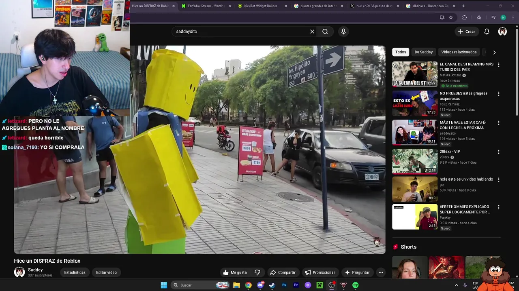Viewport: 519px width, 291px height.
Task: Click the Crear button
Action: pos(466,32)
